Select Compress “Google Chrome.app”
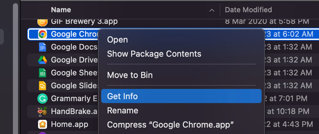The image size is (319, 134). pyautogui.click(x=170, y=124)
